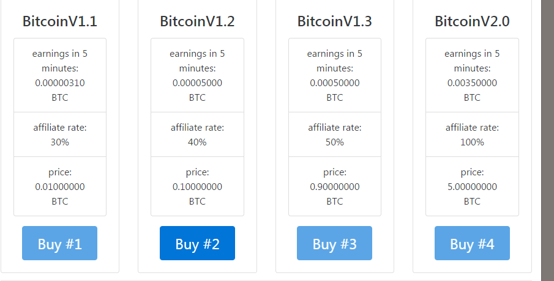Click the BitcoinV2.0 plan heading

click(x=472, y=21)
